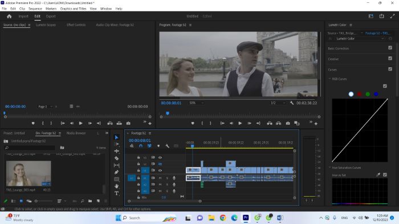Image resolution: width=399 pixels, height=224 pixels.
Task: Click the Extract button in Program Monitor
Action: 279,123
